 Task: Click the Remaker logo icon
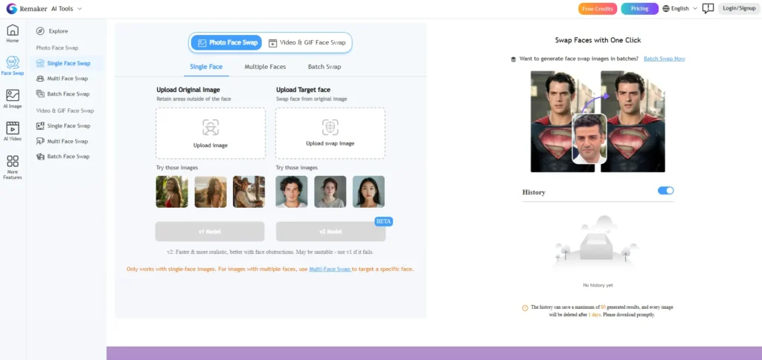coord(12,9)
